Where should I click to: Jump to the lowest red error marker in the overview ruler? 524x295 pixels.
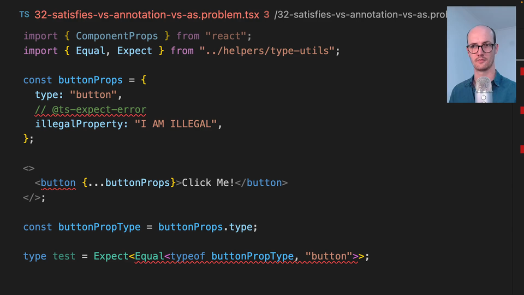pos(521,149)
